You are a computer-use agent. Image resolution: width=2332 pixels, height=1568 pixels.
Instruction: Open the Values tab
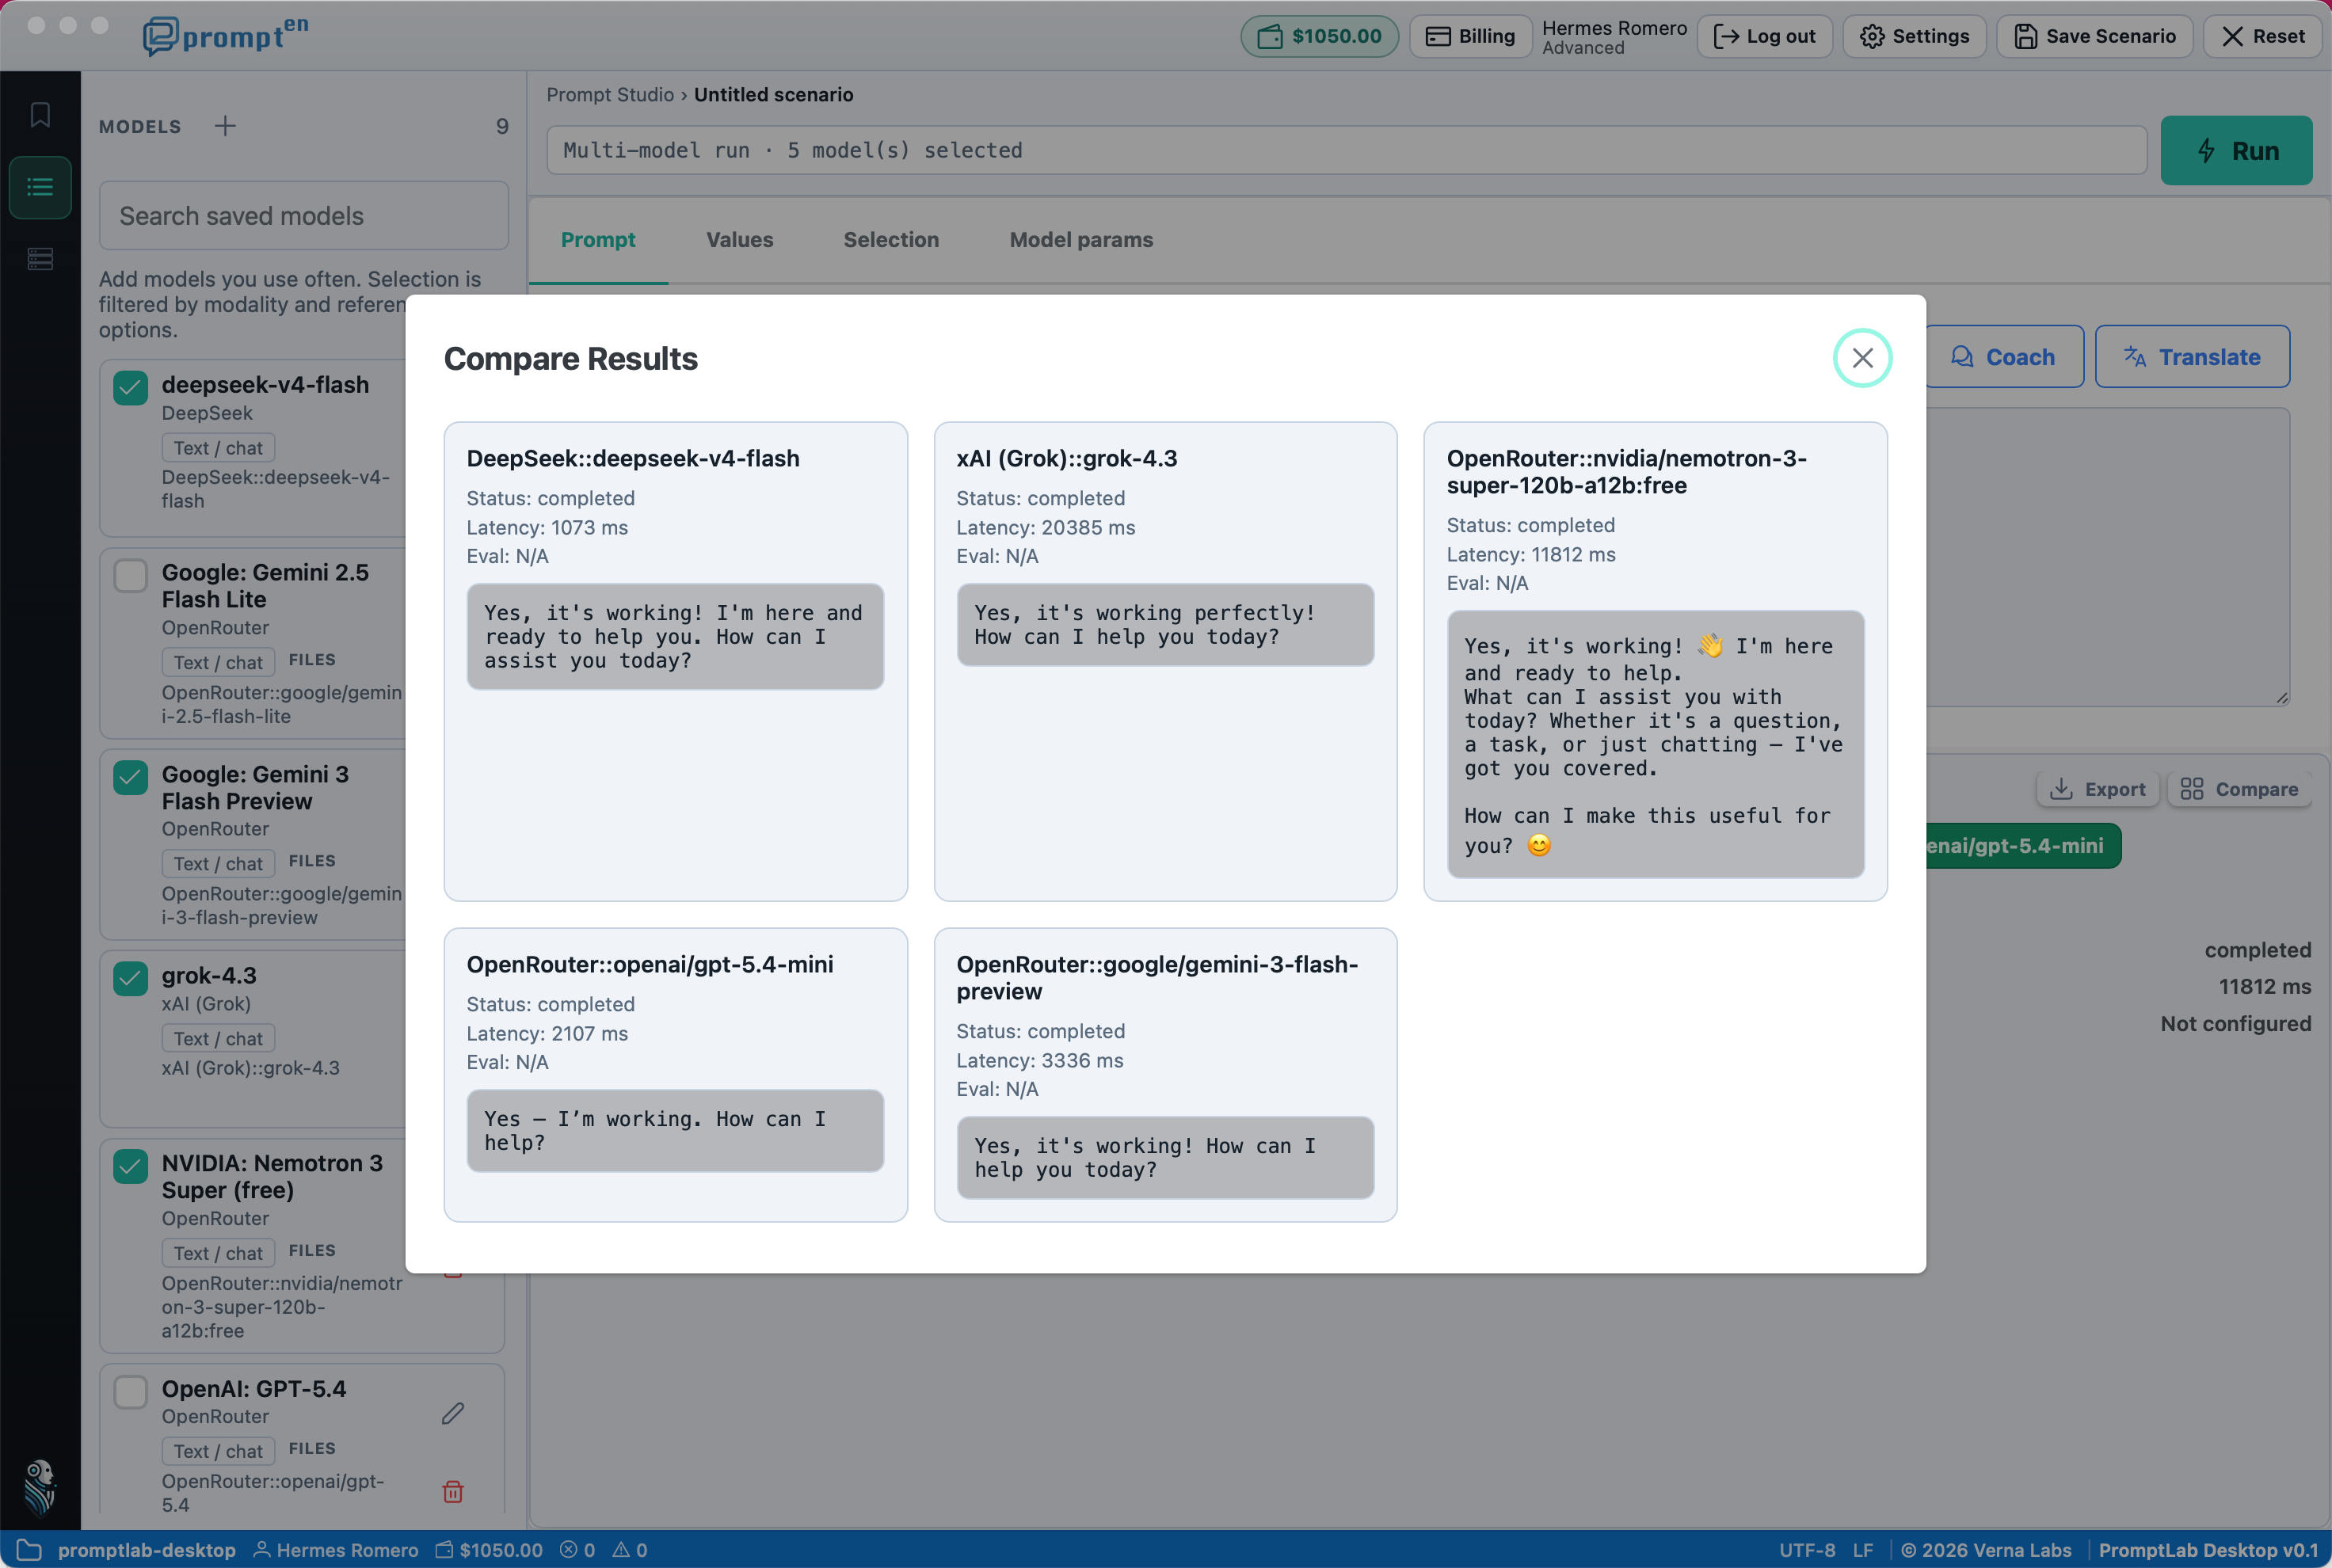tap(740, 240)
